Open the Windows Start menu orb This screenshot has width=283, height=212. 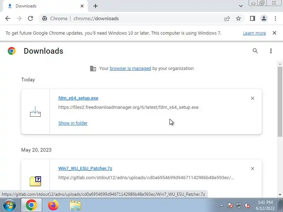click(10, 205)
